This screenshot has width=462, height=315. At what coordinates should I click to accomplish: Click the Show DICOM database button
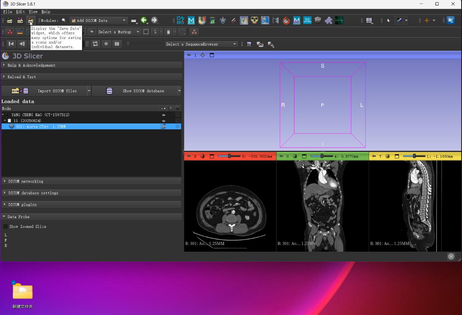135,91
